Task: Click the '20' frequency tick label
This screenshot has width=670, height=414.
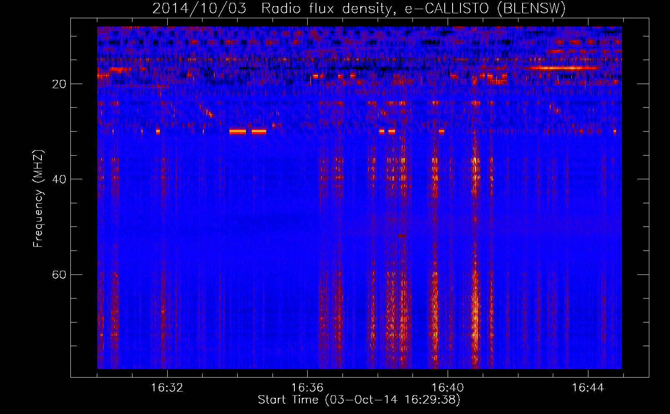Action: pos(59,84)
